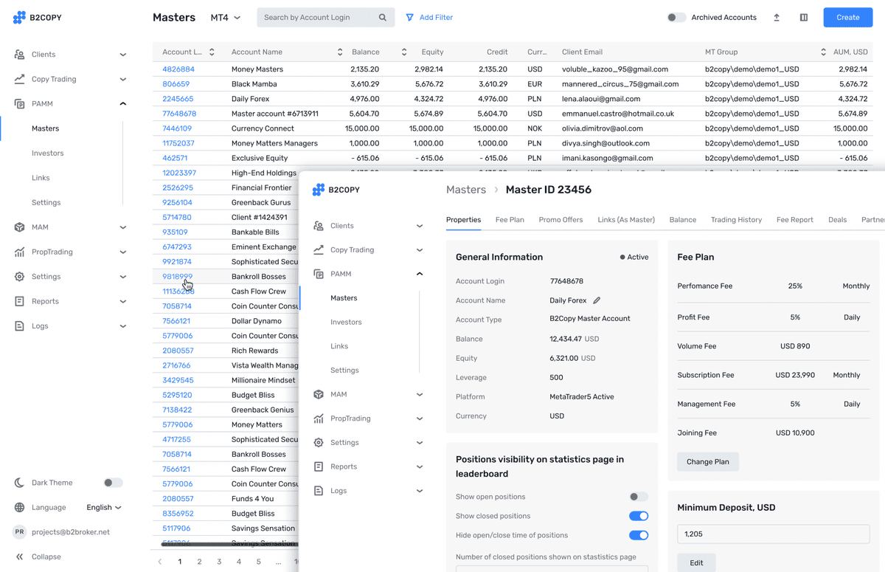Collapse the PAMM section in the side menu

(123, 103)
